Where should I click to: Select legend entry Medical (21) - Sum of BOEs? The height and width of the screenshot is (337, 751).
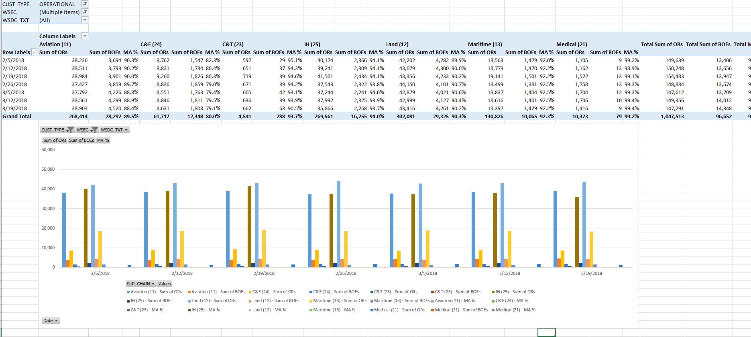(459, 310)
